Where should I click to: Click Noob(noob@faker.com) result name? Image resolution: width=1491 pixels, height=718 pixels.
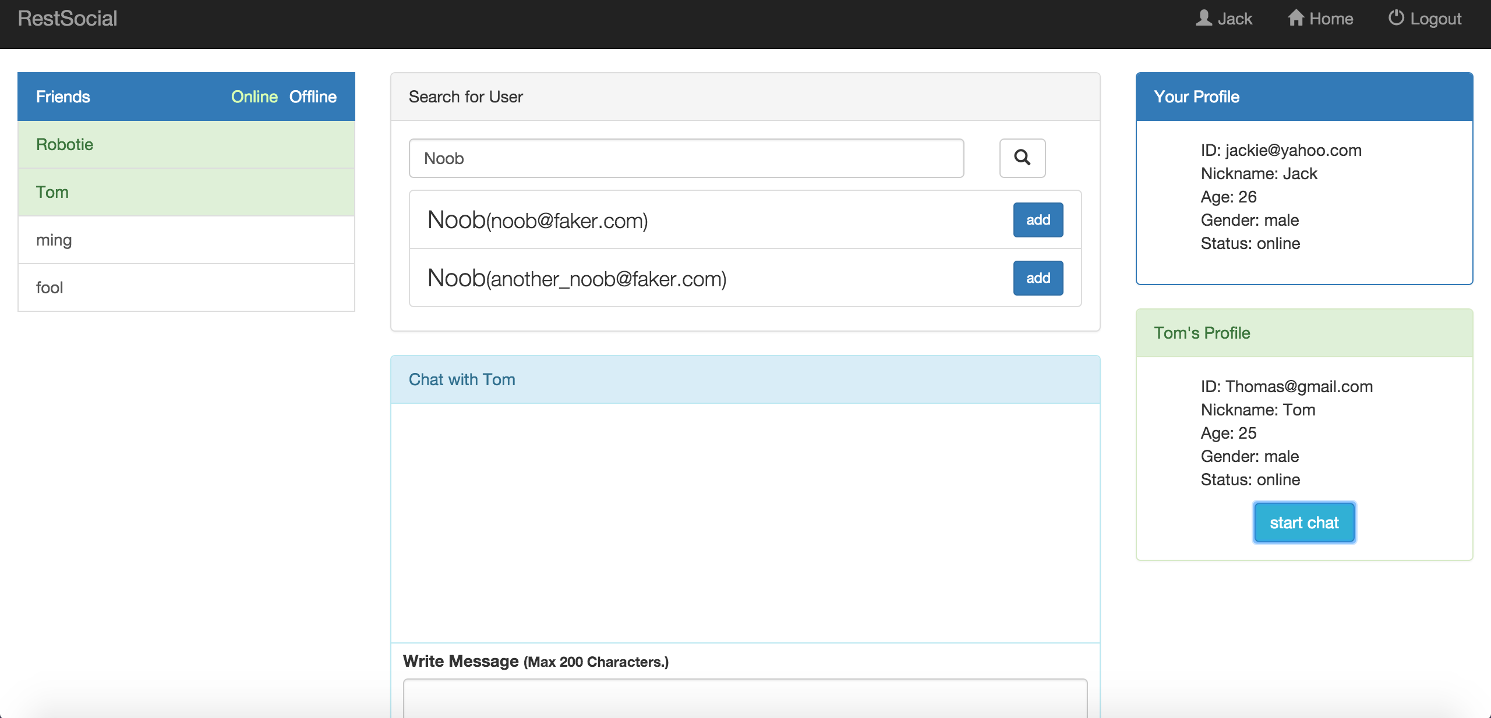[538, 220]
